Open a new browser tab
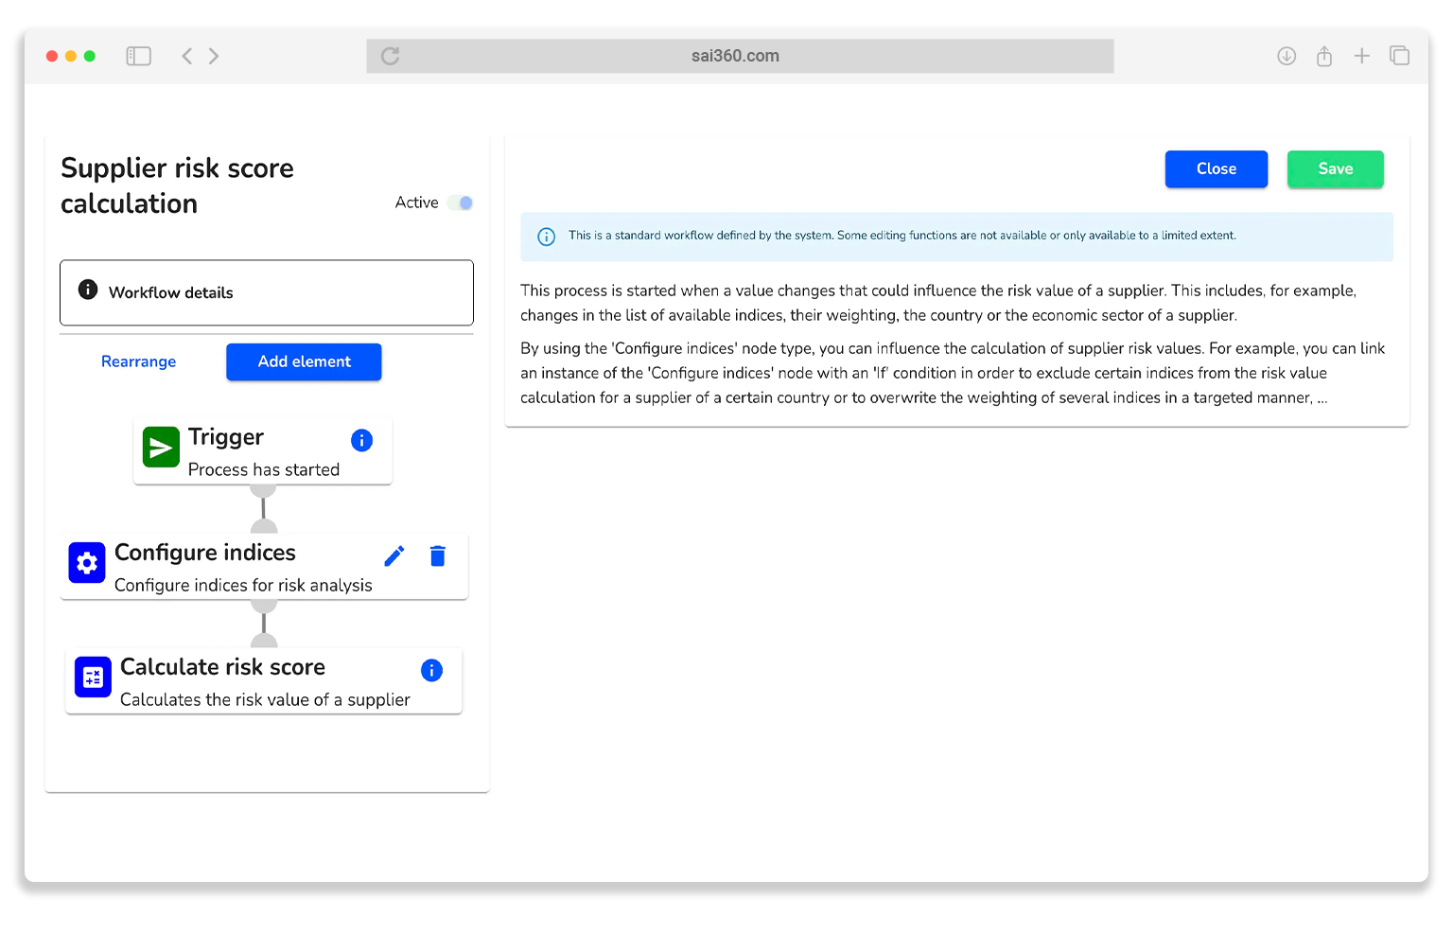The height and width of the screenshot is (933, 1453). tap(1361, 56)
